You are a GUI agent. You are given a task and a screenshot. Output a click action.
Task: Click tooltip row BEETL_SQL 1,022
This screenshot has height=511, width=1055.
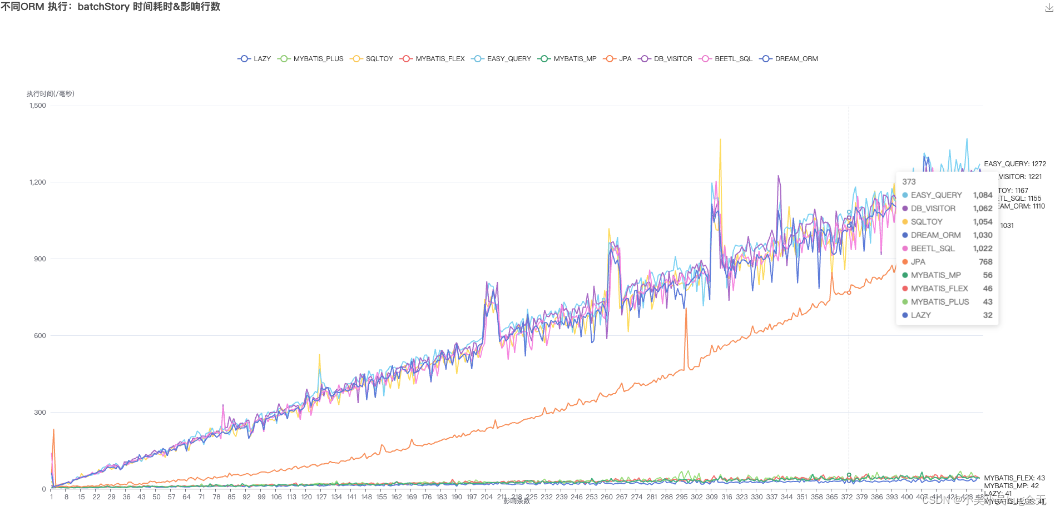click(947, 249)
